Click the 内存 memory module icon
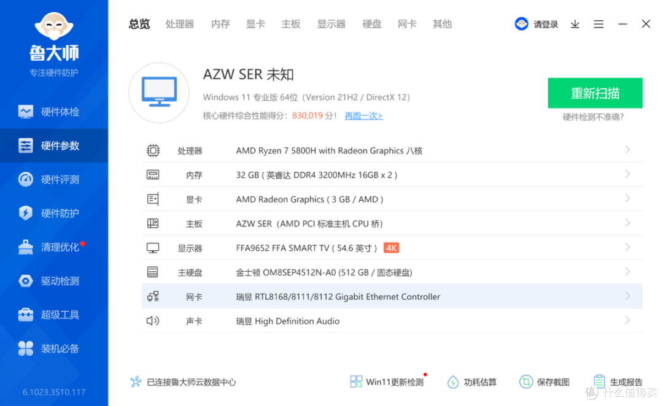Viewport: 663px width, 406px height. point(153,175)
